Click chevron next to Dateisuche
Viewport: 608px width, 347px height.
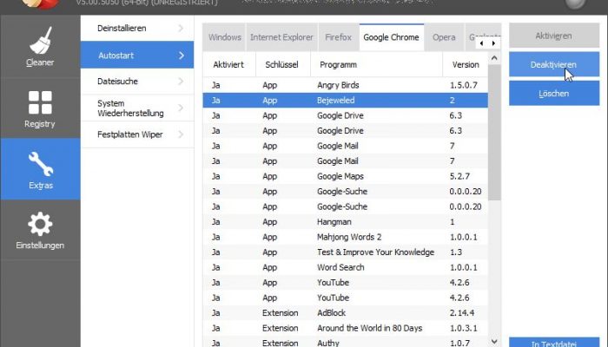pyautogui.click(x=181, y=82)
